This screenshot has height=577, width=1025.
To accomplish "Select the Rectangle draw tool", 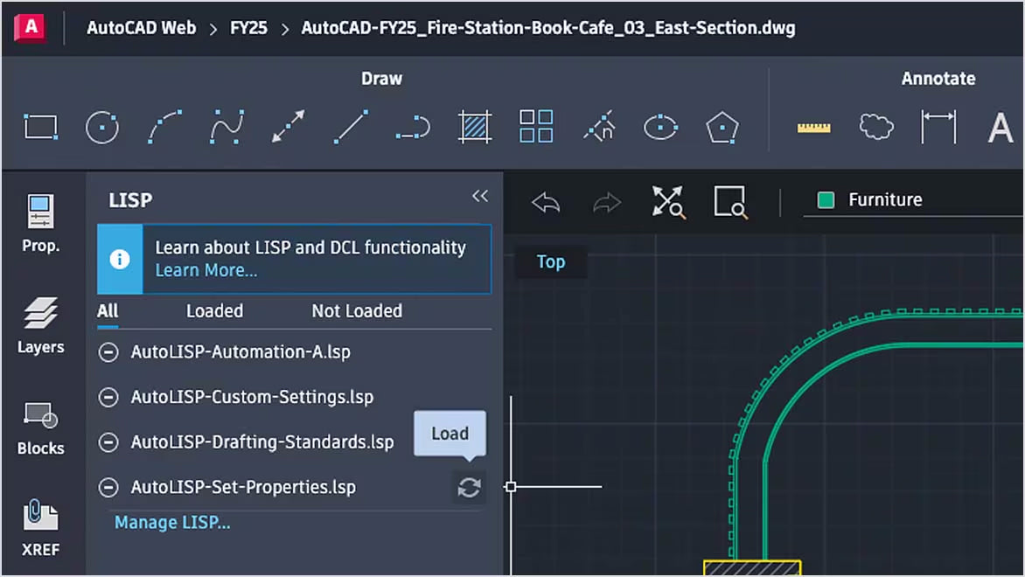I will [40, 128].
